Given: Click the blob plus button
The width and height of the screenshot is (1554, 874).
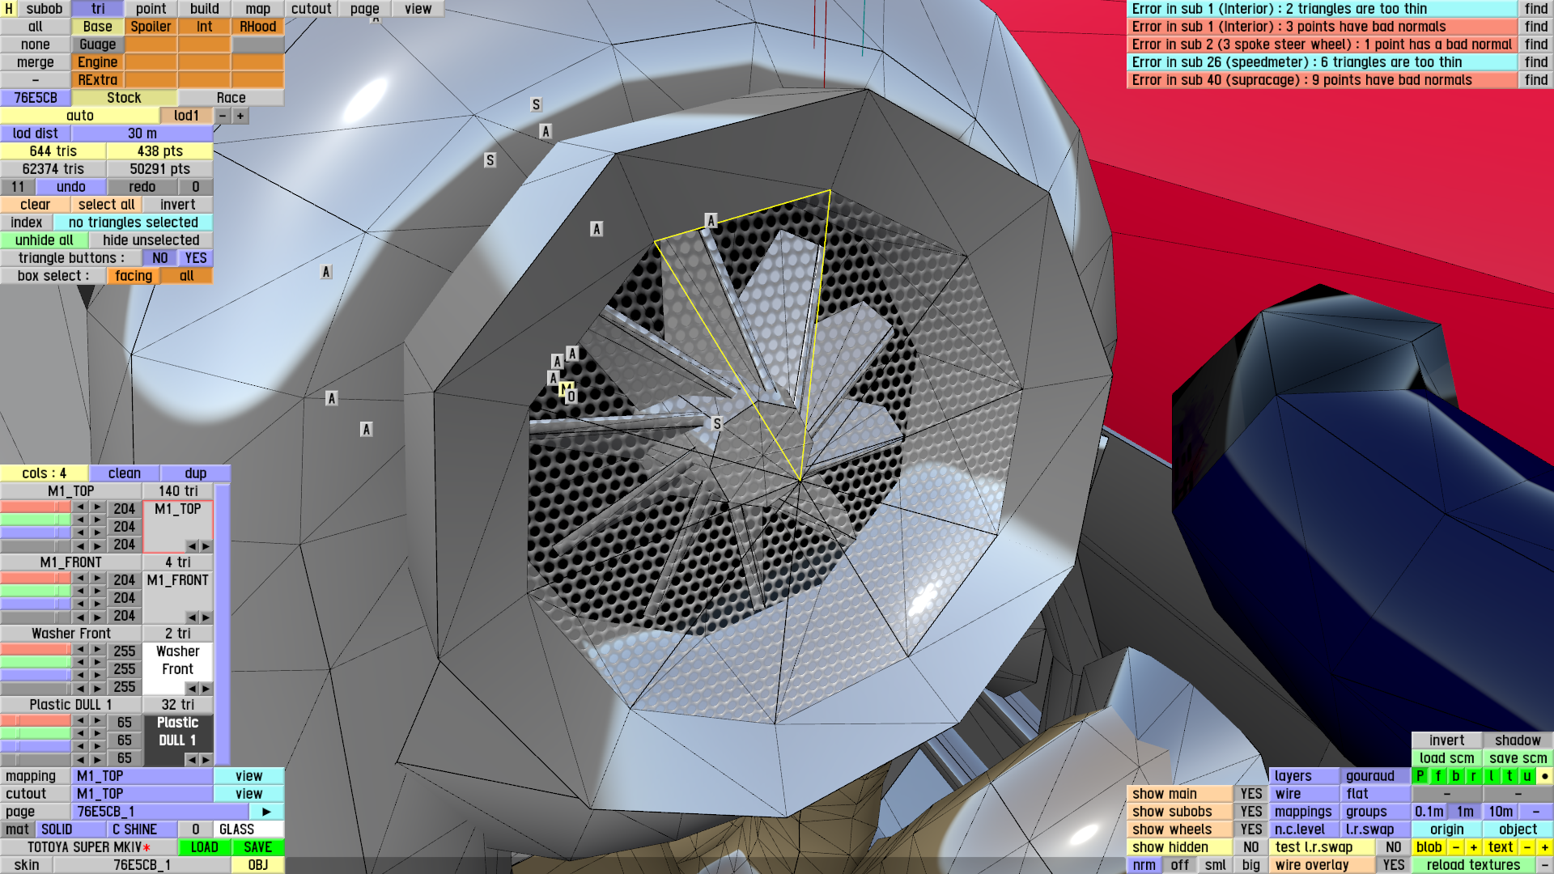Looking at the screenshot, I should pos(1474,847).
